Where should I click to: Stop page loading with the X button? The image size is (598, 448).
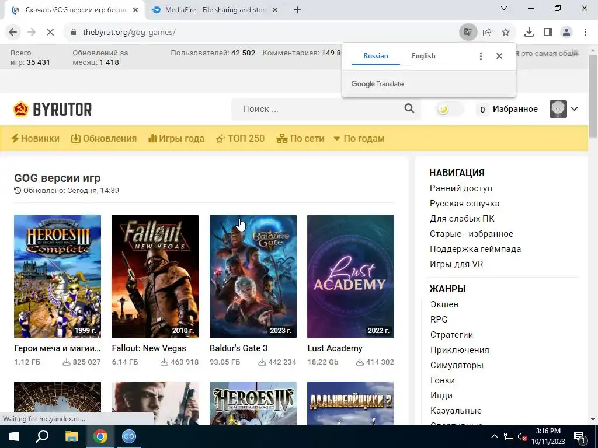coord(50,33)
